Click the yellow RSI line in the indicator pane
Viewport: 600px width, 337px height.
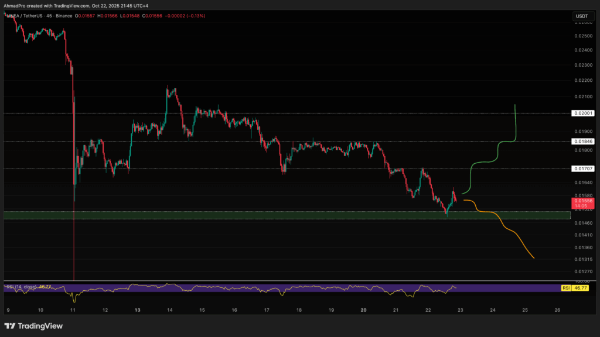230,288
